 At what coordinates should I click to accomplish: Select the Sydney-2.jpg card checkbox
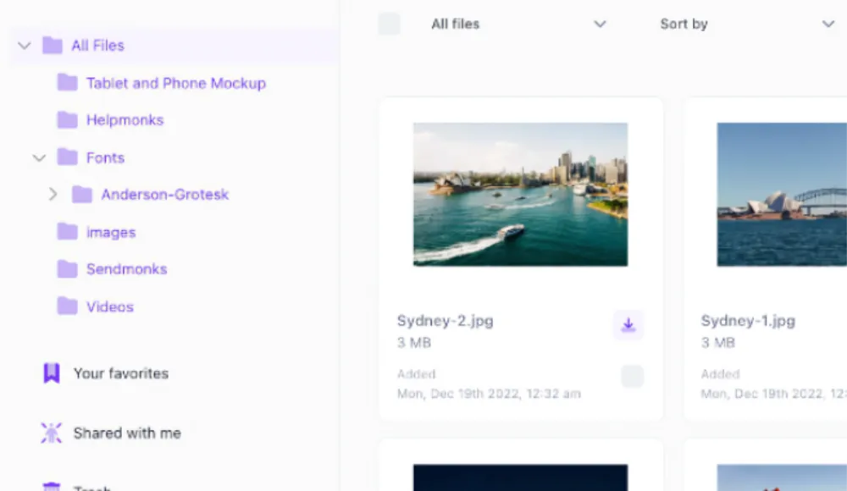(632, 376)
